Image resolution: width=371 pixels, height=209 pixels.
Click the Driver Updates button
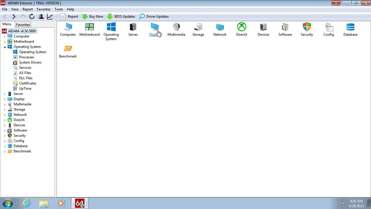(x=154, y=17)
